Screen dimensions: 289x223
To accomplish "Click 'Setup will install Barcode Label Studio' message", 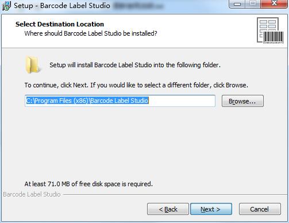I will pyautogui.click(x=135, y=65).
